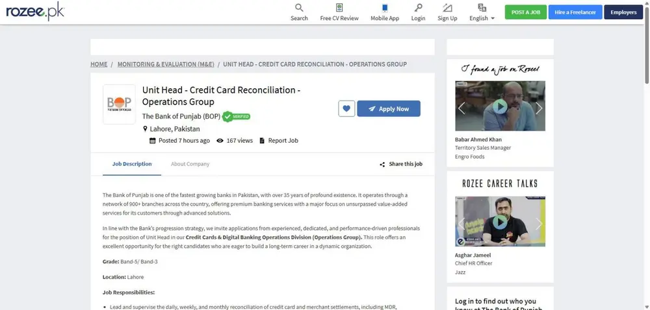The image size is (650, 310).
Task: Play the Asghar Jameel career talk
Action: [500, 222]
